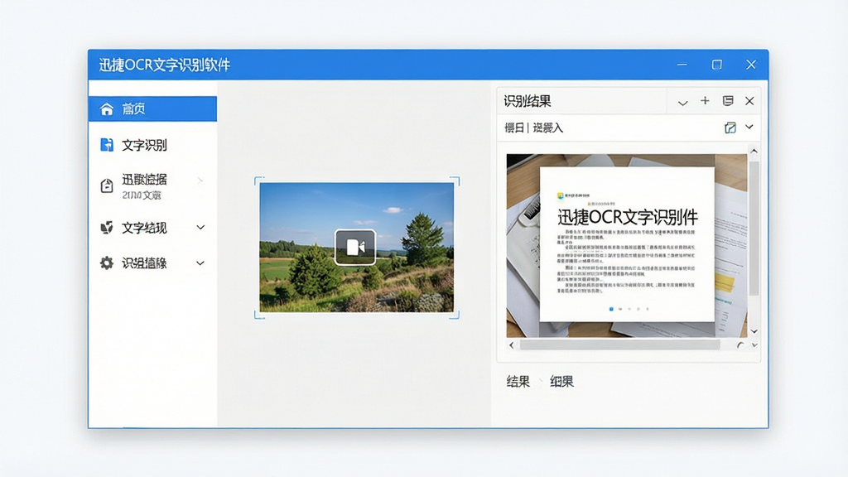Open the third sidebar item with clipboard icon
The image size is (848, 477).
(x=152, y=186)
